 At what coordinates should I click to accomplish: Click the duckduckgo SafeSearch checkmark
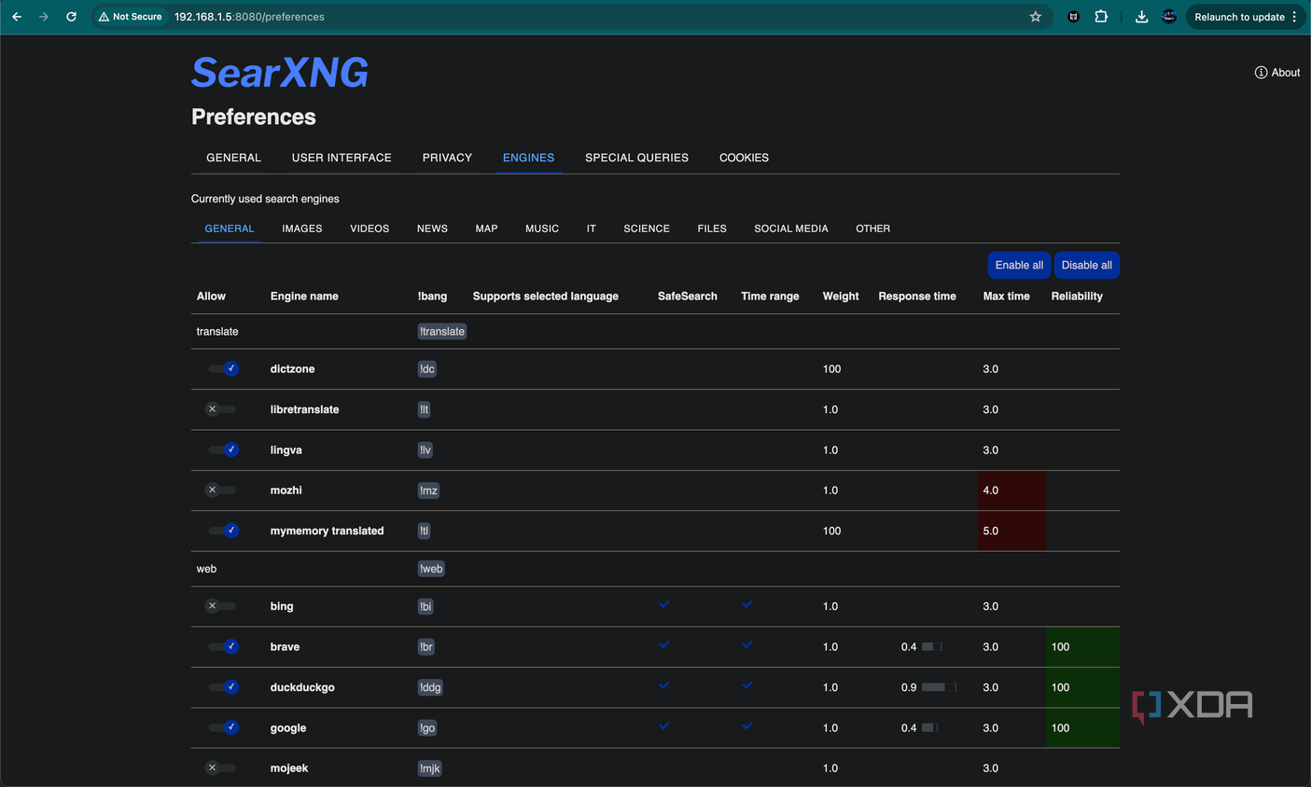click(664, 685)
